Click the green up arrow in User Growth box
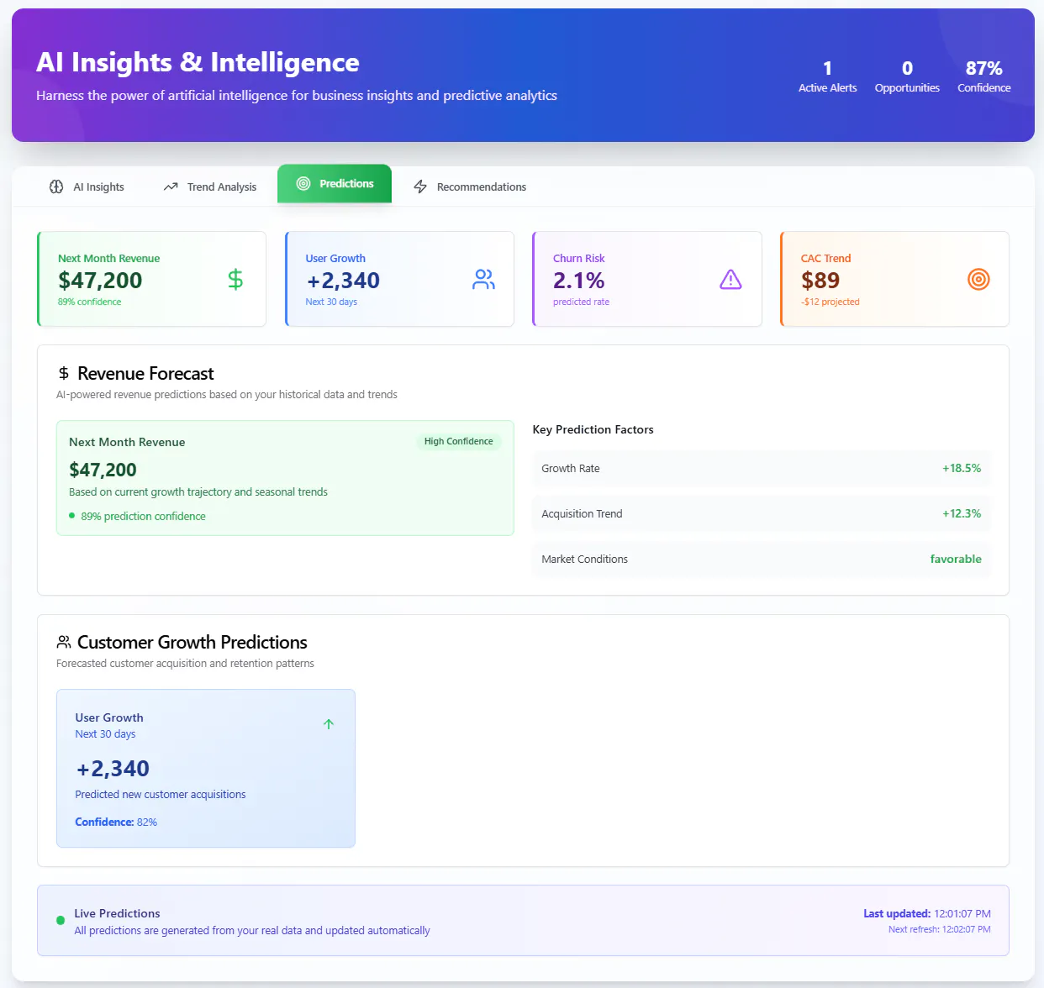This screenshot has width=1044, height=988. click(329, 724)
